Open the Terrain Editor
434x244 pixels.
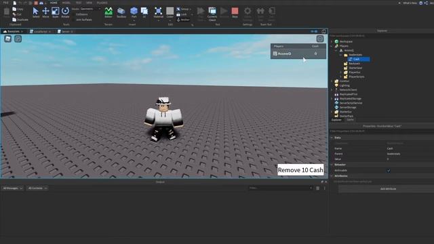click(108, 13)
